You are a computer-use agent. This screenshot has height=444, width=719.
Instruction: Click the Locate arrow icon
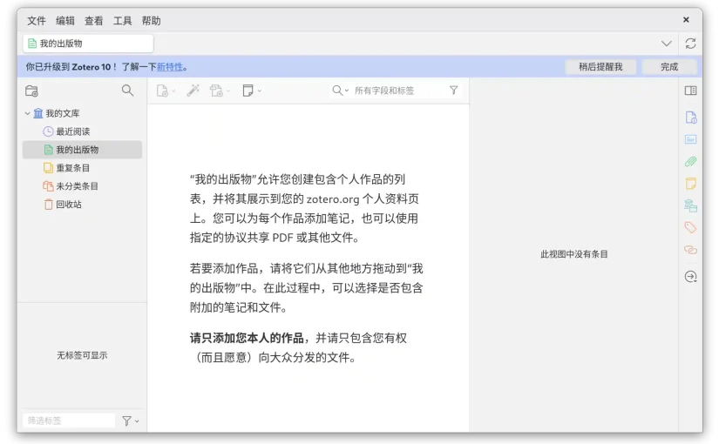[x=690, y=277]
